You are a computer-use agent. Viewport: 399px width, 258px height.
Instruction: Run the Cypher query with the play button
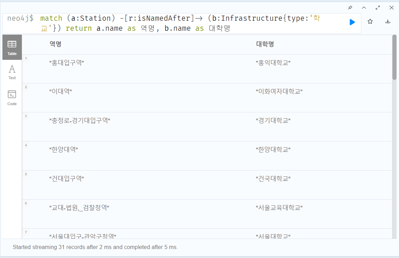click(x=352, y=22)
